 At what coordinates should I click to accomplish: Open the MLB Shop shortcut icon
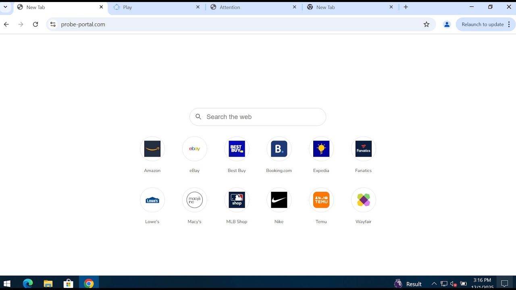tap(237, 200)
